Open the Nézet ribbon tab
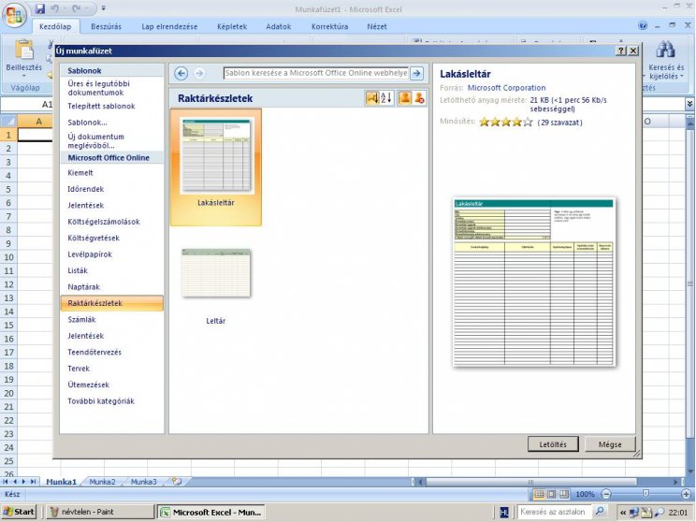The image size is (696, 522). point(377,26)
